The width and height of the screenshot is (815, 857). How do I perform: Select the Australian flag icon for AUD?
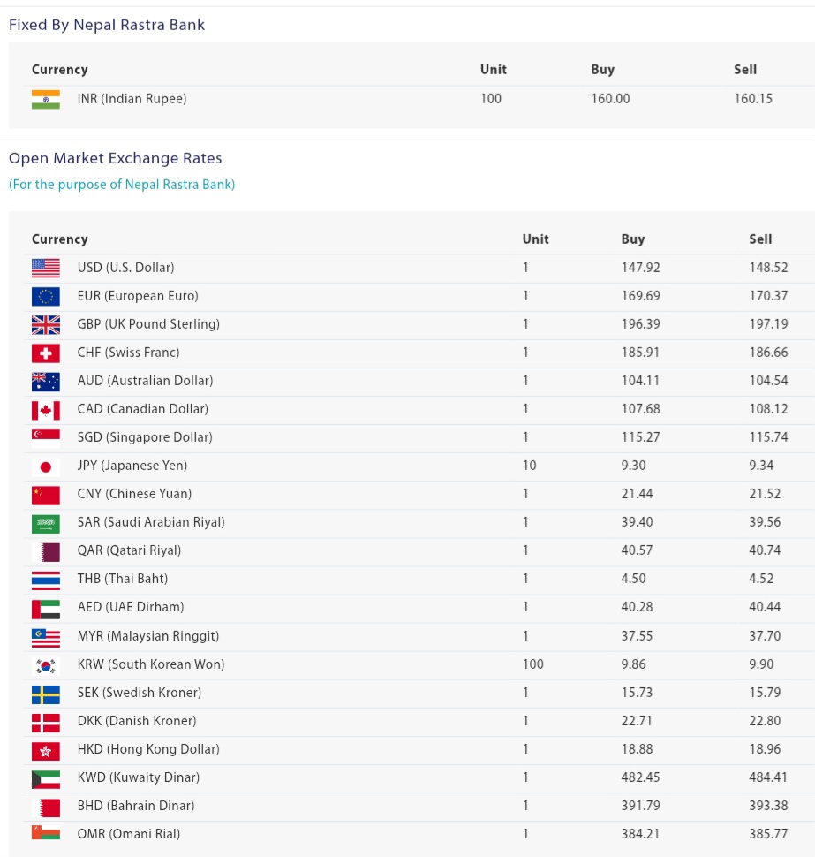tap(46, 381)
